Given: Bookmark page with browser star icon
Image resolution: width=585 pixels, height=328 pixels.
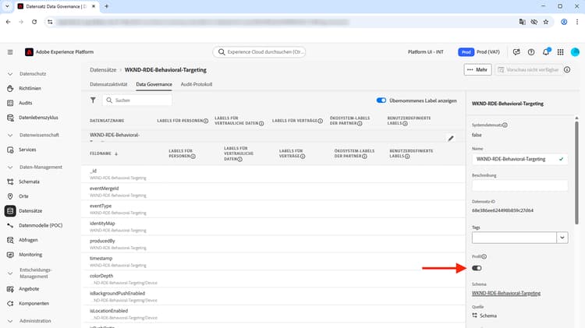Looking at the screenshot, I should coord(546,22).
